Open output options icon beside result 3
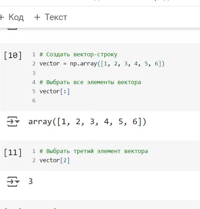200x209 pixels. 13,182
